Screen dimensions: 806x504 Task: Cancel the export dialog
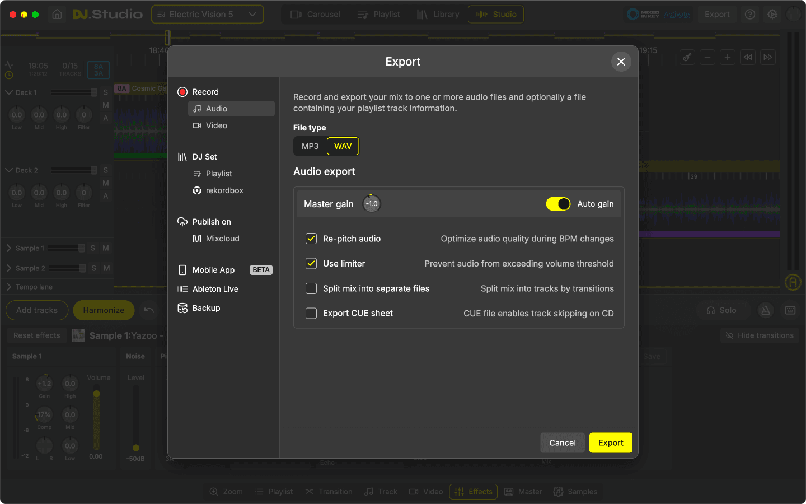562,442
